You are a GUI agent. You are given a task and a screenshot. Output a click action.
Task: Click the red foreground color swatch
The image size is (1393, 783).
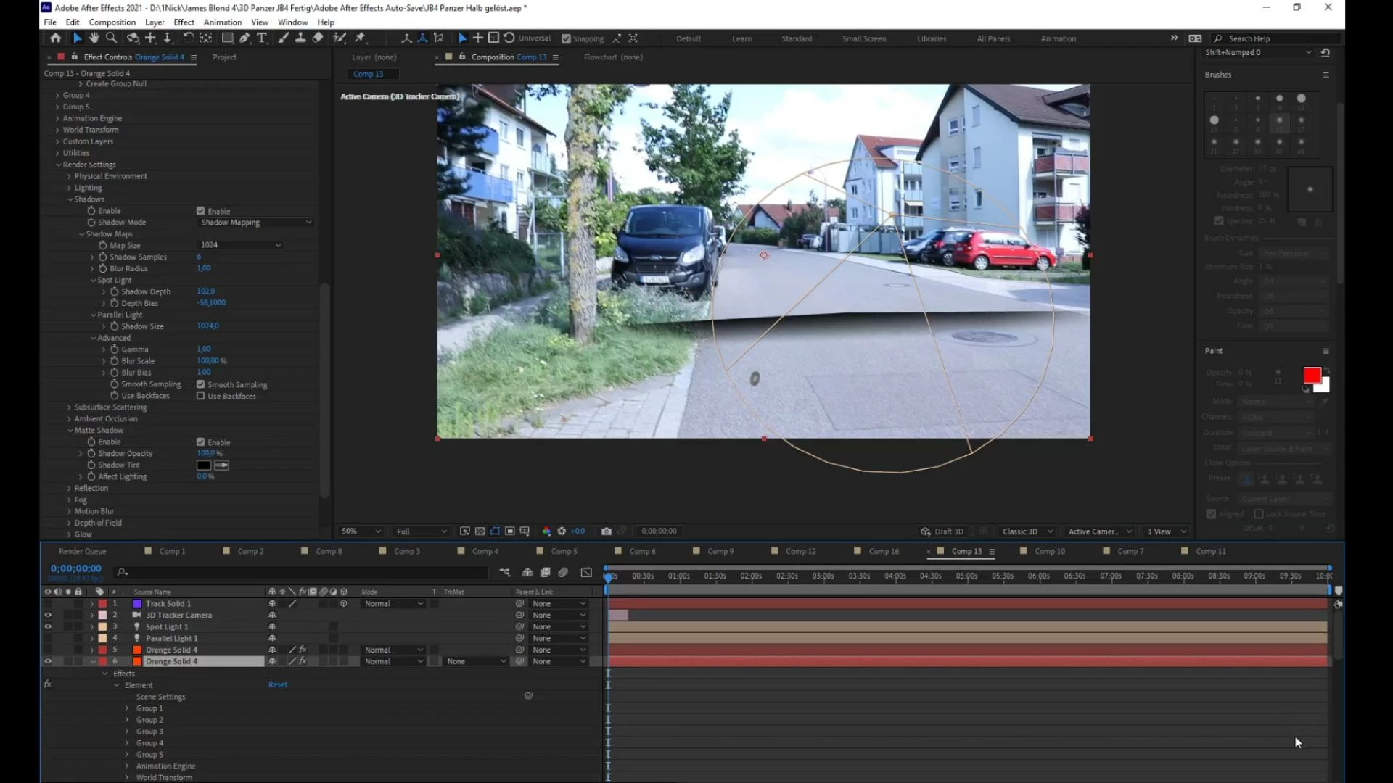coord(1312,376)
